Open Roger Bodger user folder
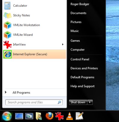This screenshot has height=122, width=119. tap(80, 4)
